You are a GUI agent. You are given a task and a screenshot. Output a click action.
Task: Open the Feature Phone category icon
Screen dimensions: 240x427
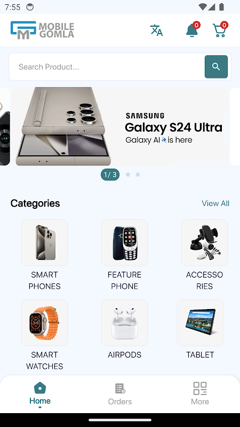[125, 243]
